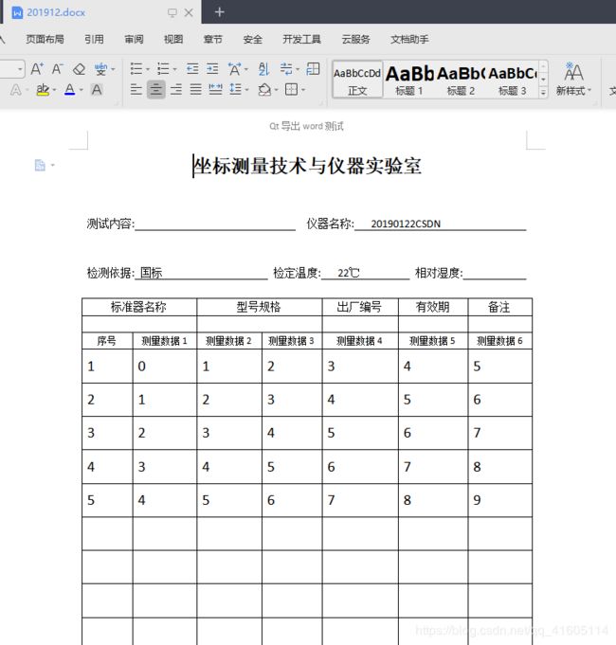This screenshot has width=616, height=645.
Task: Click the line spacing icon
Action: pos(235,89)
